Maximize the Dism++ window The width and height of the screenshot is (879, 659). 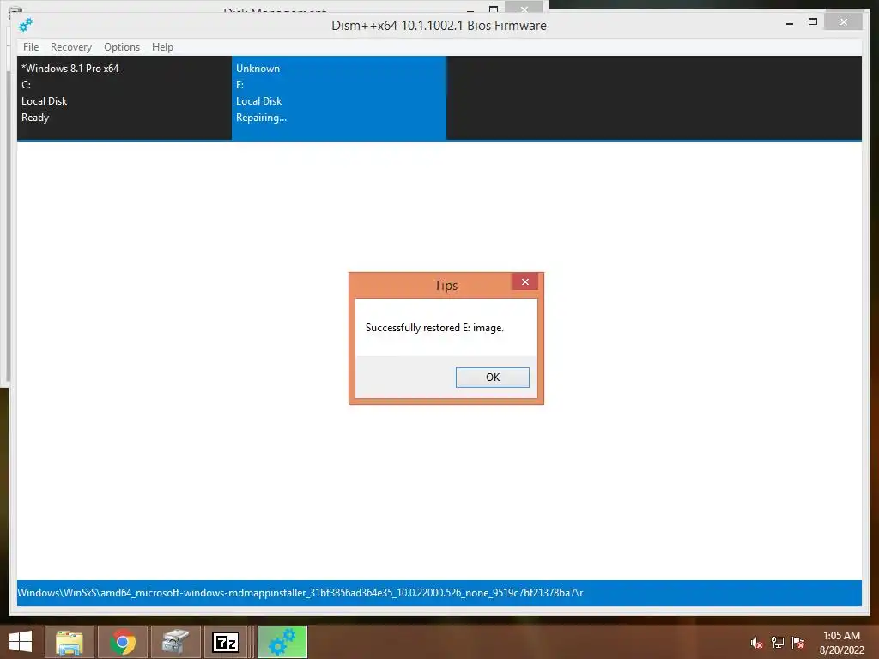coord(813,21)
